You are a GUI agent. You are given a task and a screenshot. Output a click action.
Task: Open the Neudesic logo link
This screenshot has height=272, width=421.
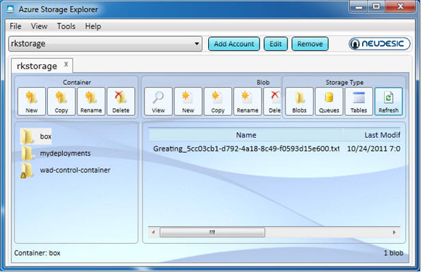tap(379, 44)
